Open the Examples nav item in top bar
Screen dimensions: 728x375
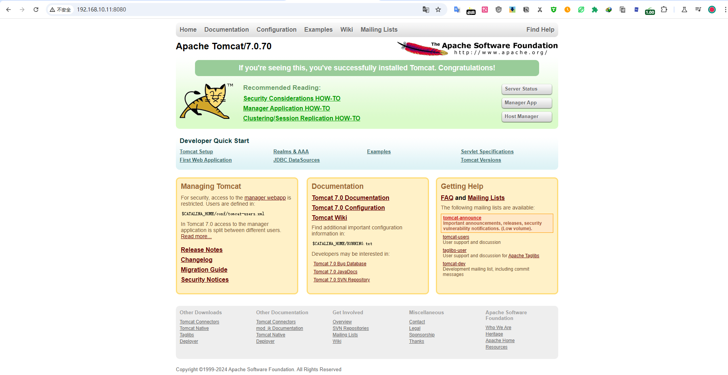[x=318, y=29]
